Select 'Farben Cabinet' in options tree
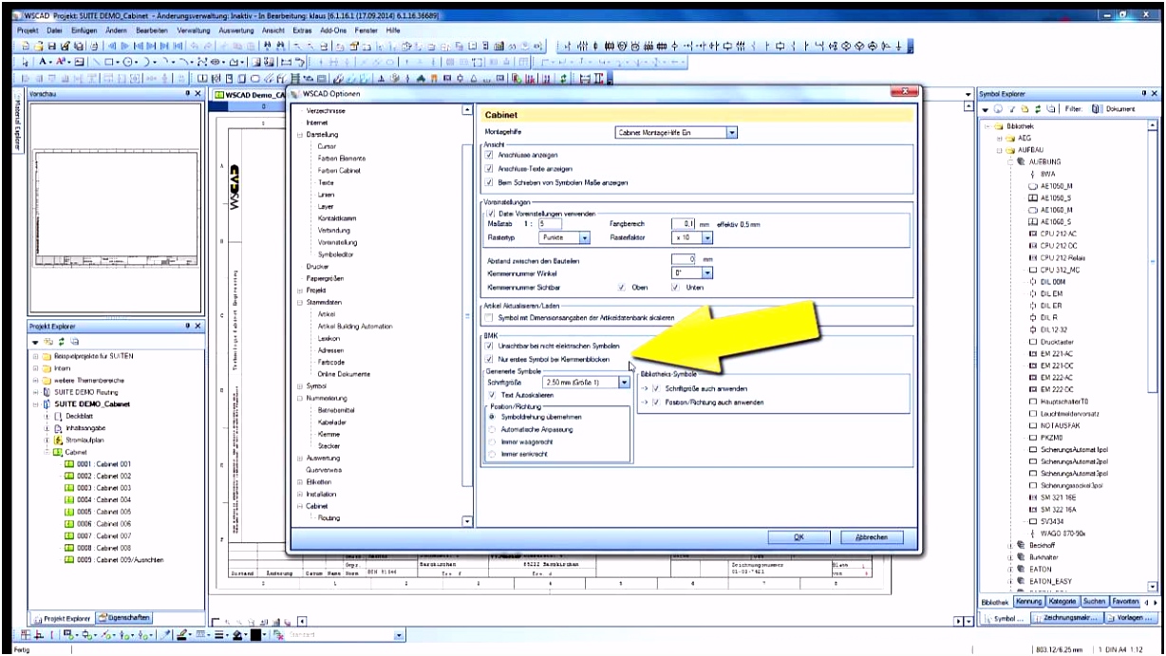 coord(339,170)
